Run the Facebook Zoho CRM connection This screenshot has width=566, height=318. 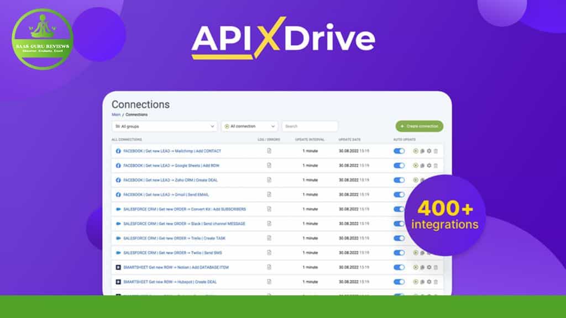point(416,180)
